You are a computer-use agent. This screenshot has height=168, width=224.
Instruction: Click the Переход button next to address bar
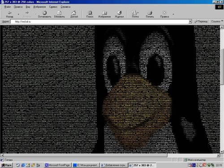coord(201,22)
